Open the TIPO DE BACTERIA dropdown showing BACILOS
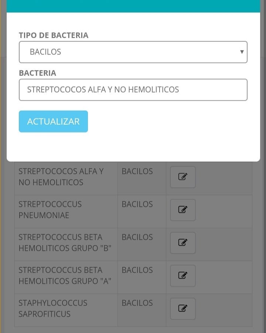This screenshot has height=333, width=266. coord(133,52)
